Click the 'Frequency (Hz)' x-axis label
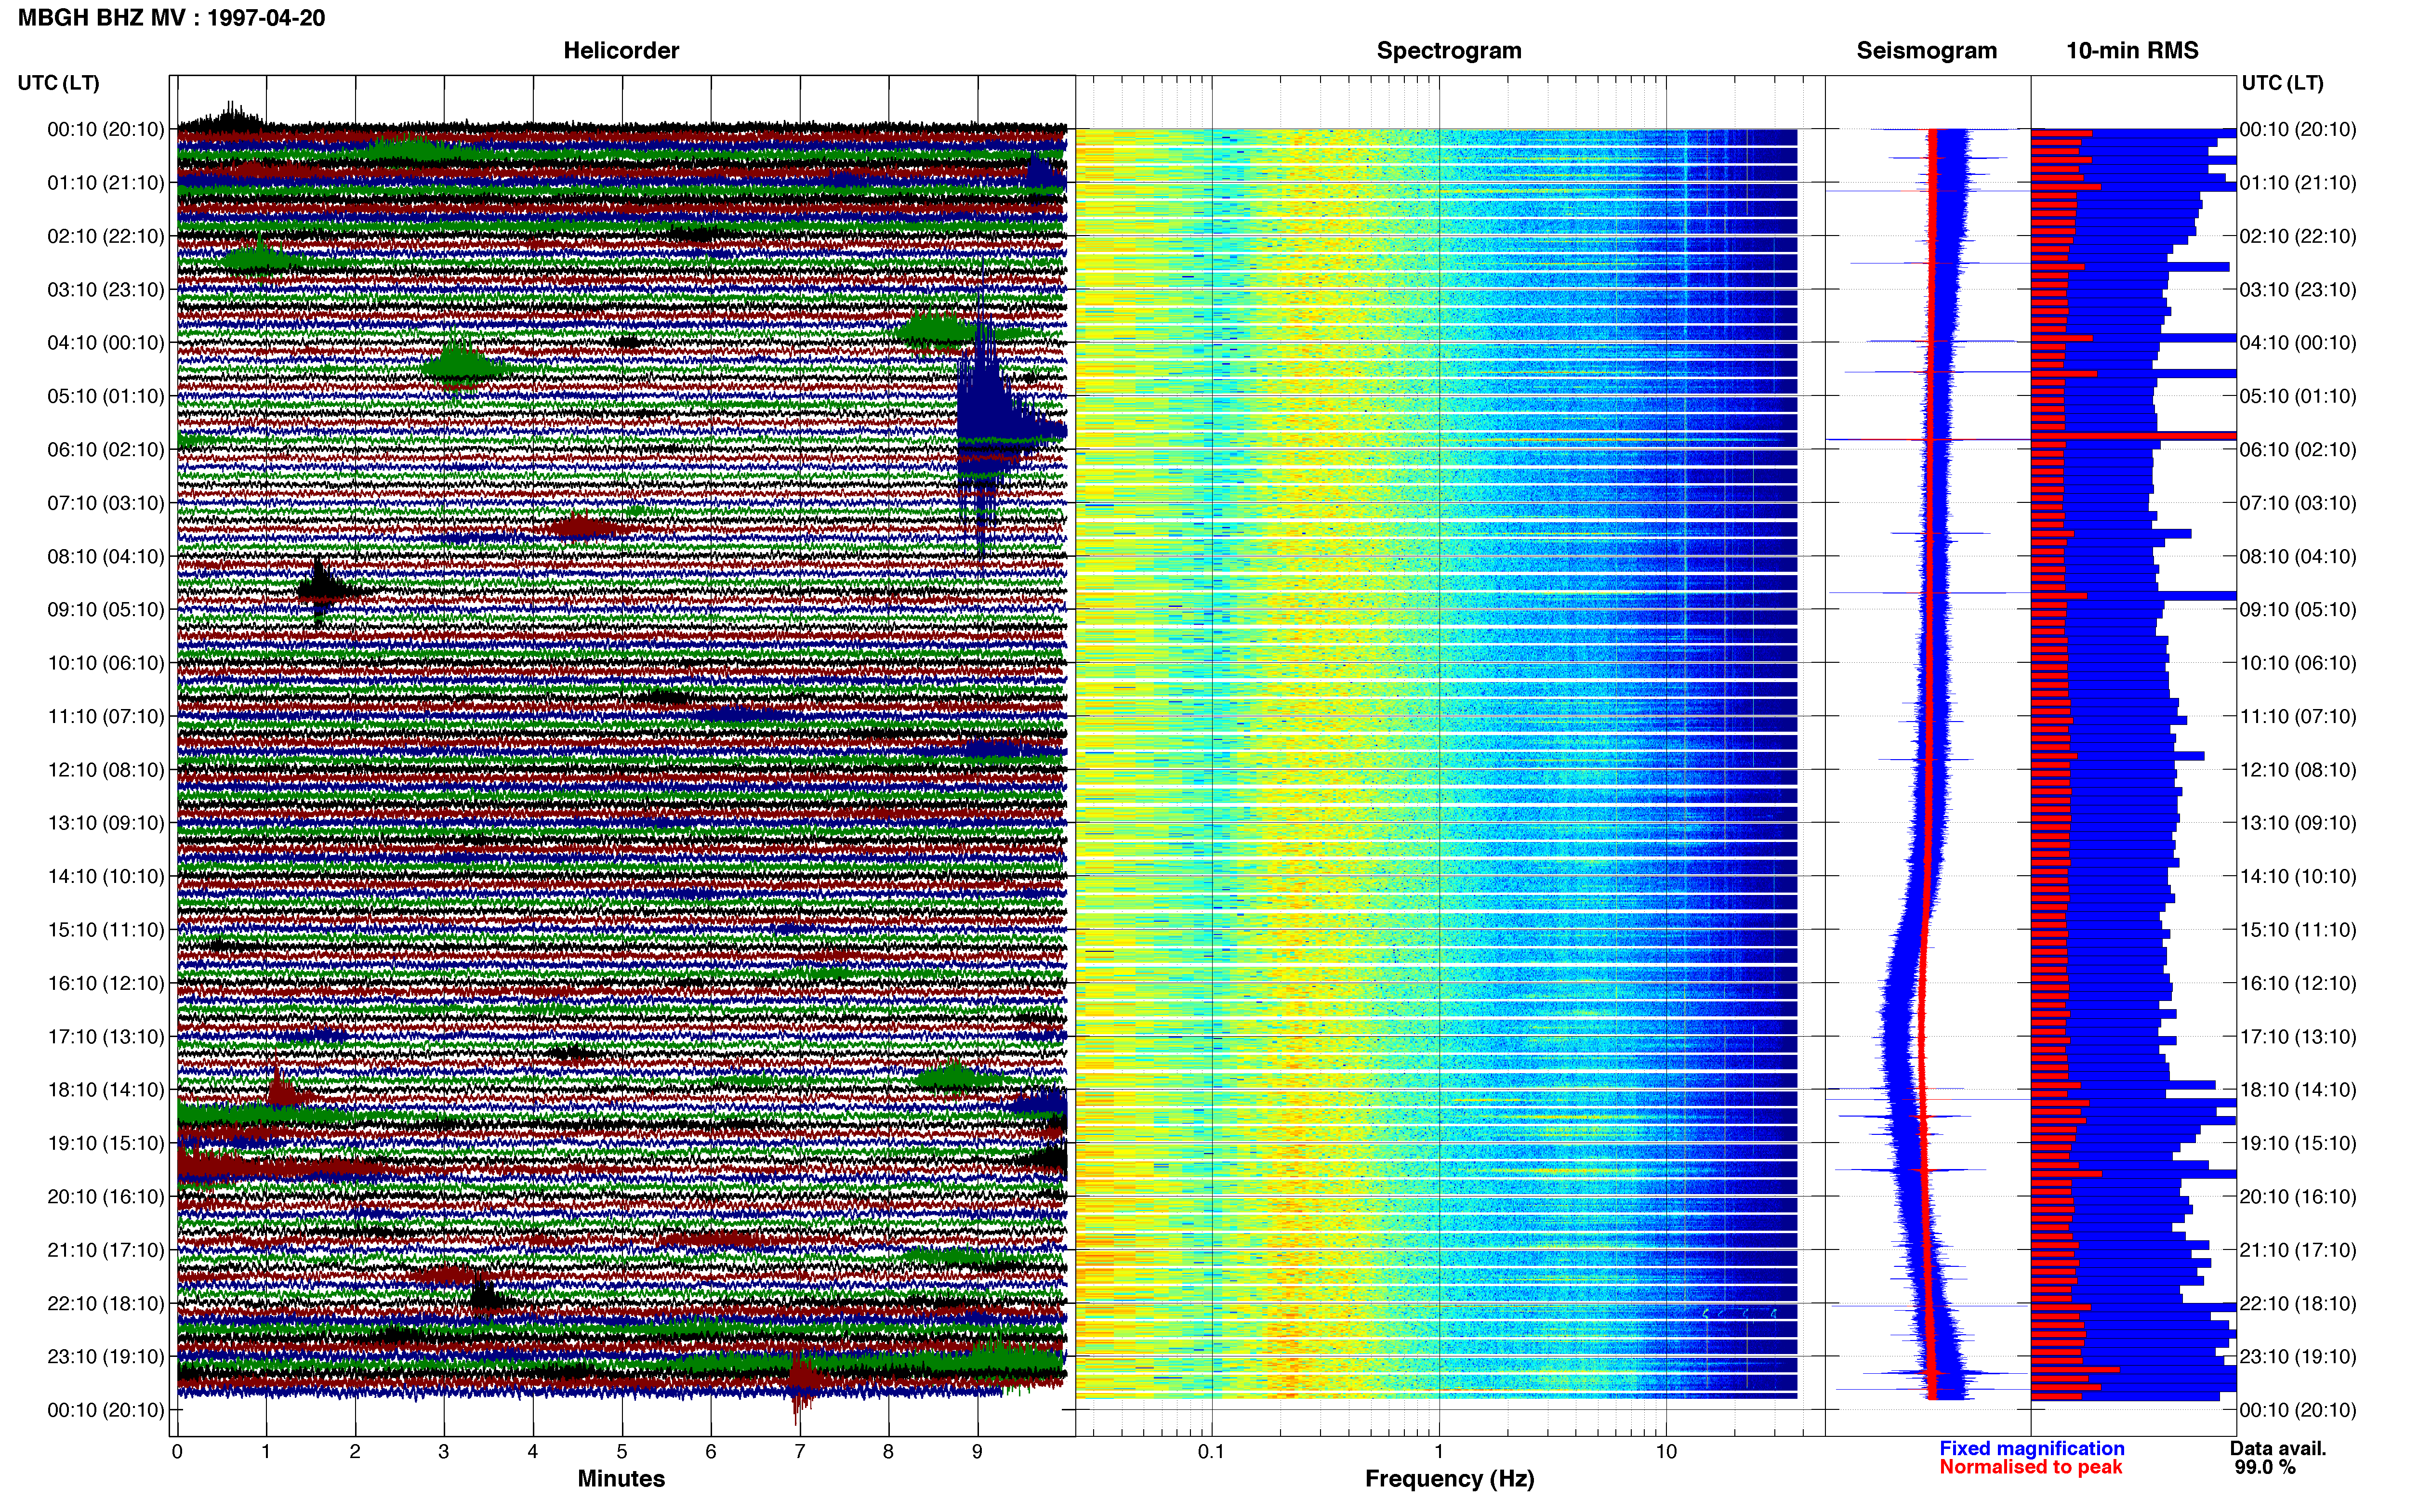Image resolution: width=2418 pixels, height=1512 pixels. 1449,1479
